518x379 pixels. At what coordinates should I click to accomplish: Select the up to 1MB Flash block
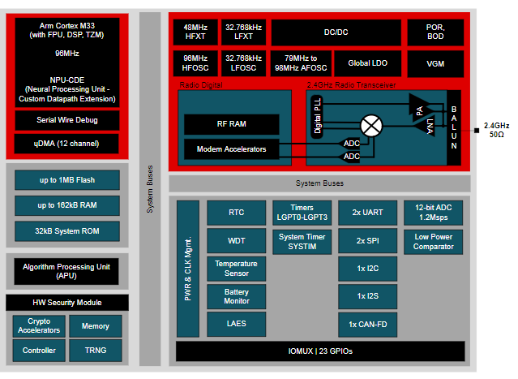[67, 180]
